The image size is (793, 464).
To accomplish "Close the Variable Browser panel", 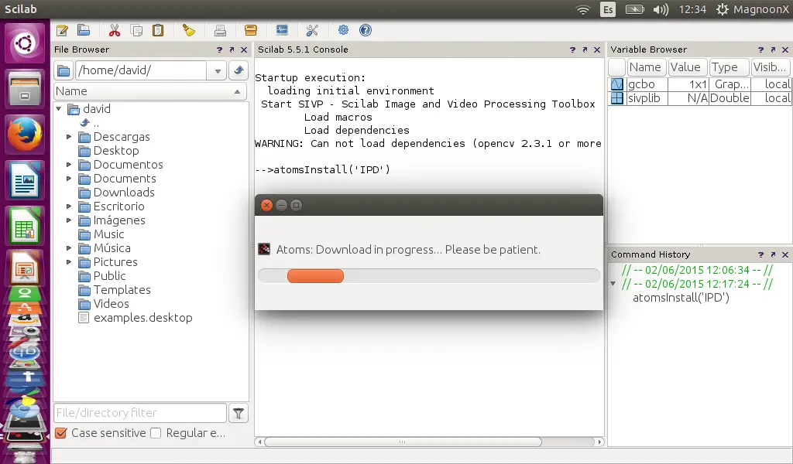I will click(785, 49).
